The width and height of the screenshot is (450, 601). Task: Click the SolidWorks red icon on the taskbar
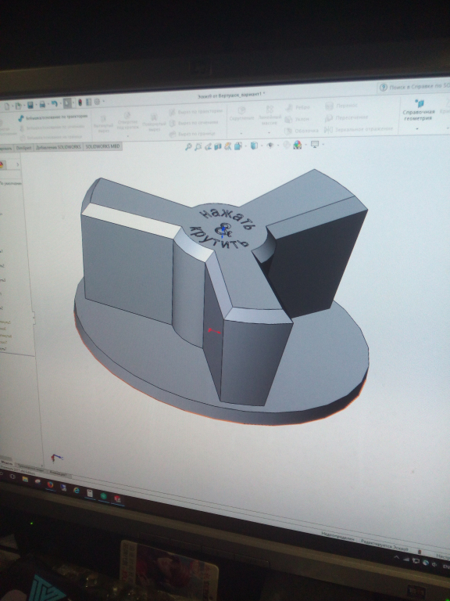pyautogui.click(x=117, y=498)
